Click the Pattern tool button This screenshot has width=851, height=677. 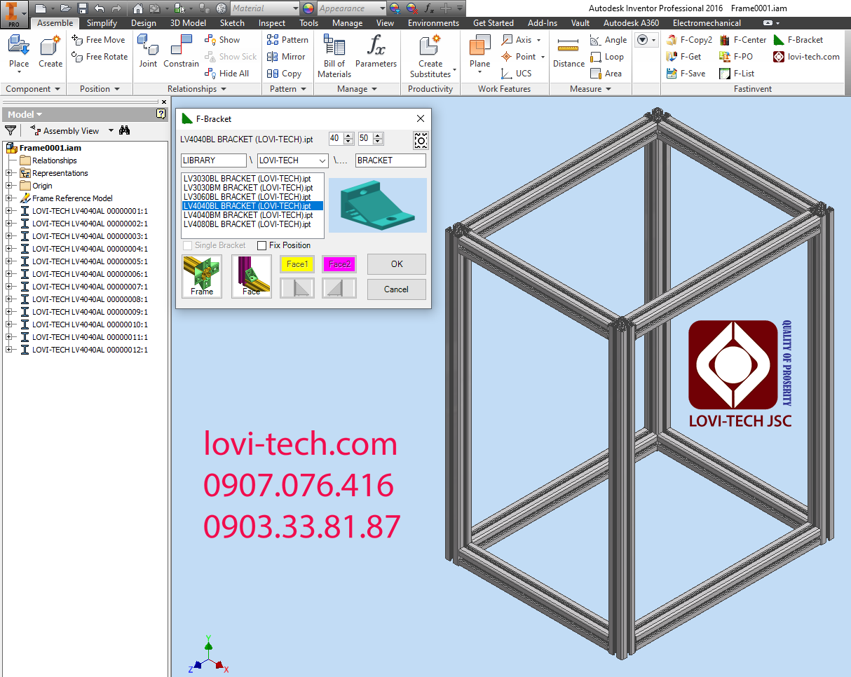[287, 40]
